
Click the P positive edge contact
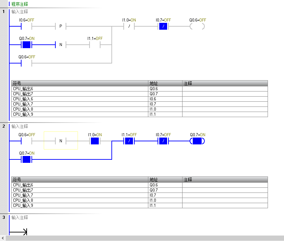60,26
